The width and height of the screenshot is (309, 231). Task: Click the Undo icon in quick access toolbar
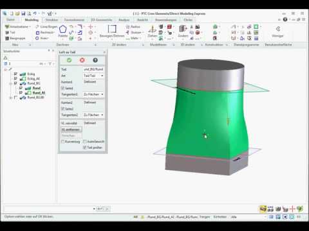click(35, 13)
